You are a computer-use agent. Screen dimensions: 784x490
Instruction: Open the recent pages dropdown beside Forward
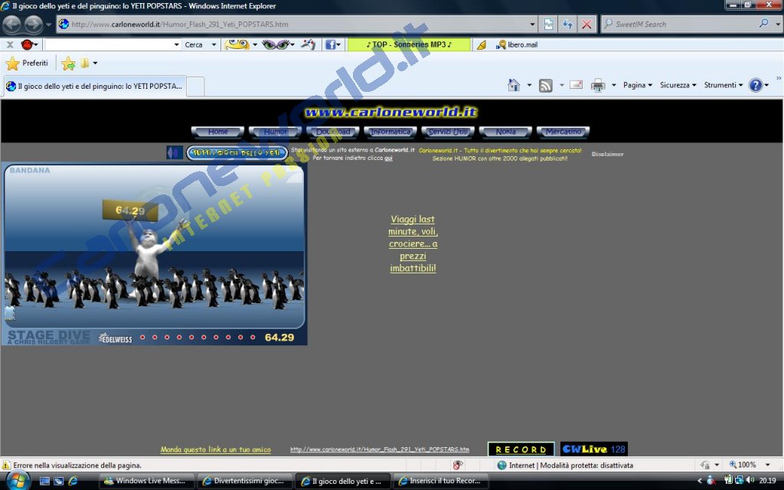point(48,24)
